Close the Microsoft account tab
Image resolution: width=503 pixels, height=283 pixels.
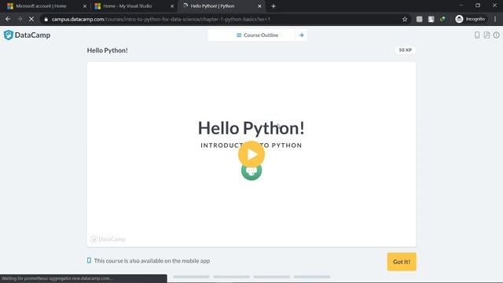pos(85,6)
